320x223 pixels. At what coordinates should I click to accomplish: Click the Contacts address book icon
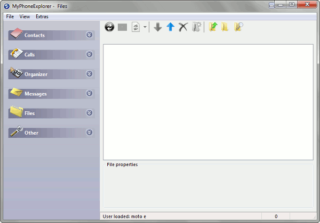tap(17, 33)
